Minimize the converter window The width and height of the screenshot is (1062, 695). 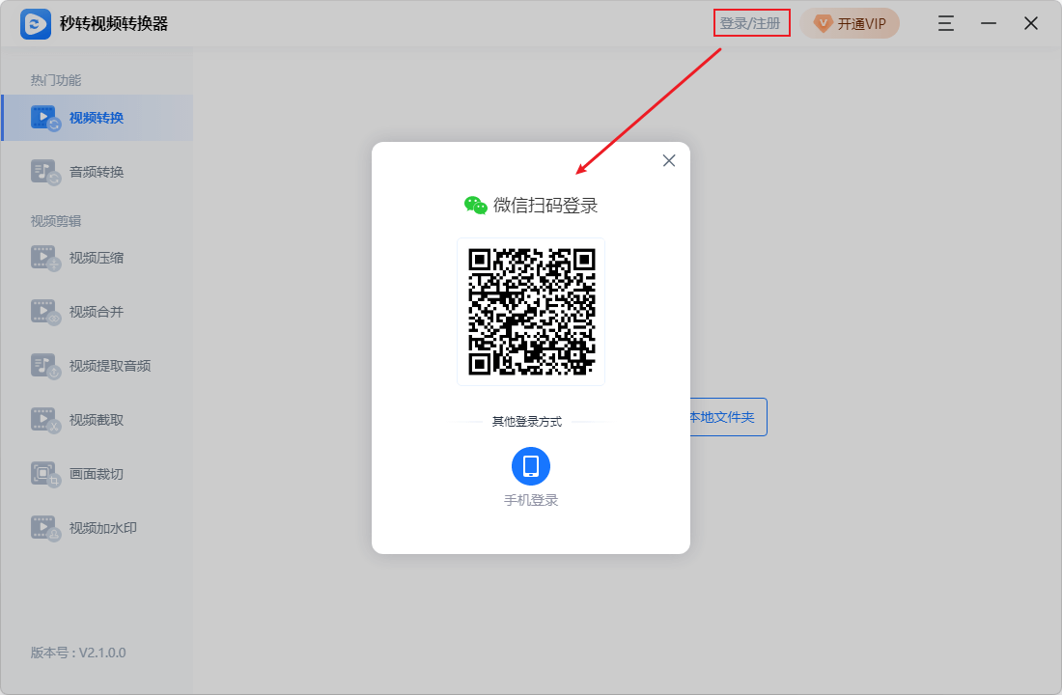[x=989, y=24]
